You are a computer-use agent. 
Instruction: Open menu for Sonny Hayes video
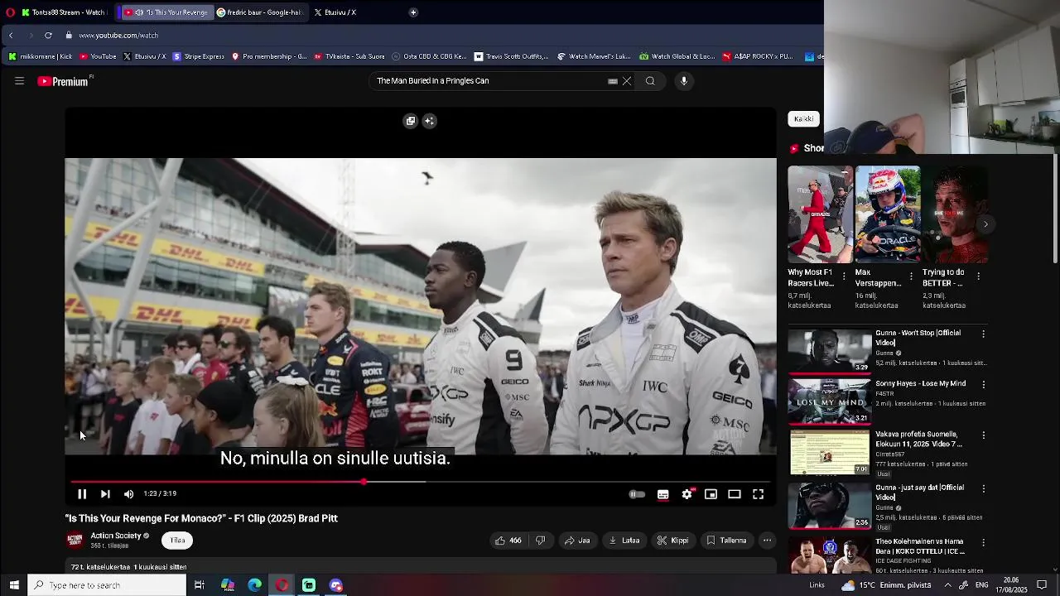click(x=983, y=385)
